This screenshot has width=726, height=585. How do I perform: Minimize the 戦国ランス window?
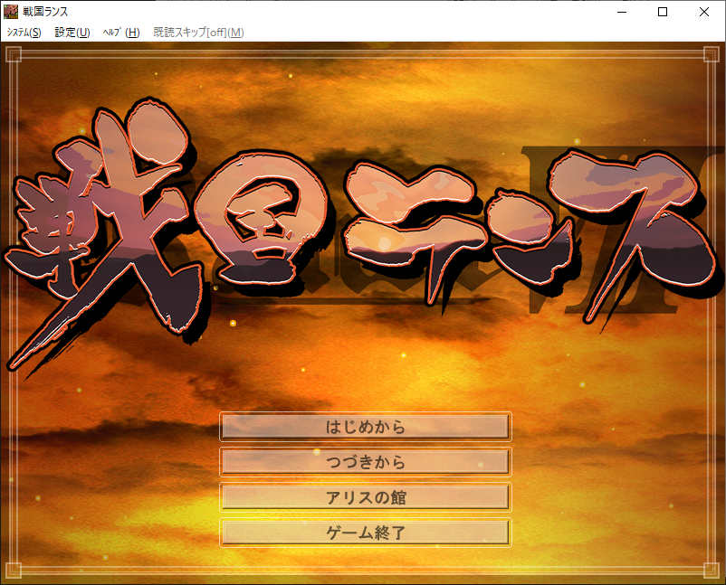click(x=622, y=12)
